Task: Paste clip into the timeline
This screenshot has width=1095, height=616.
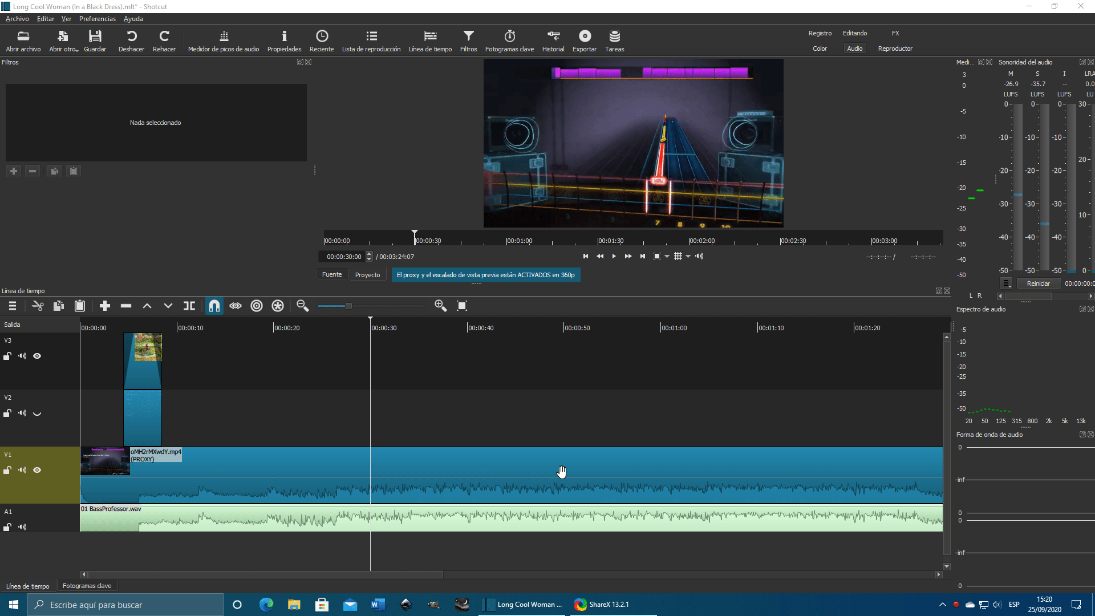Action: (x=80, y=306)
